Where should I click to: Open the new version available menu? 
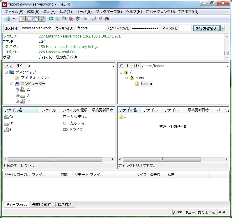pyautogui.click(x=172, y=12)
